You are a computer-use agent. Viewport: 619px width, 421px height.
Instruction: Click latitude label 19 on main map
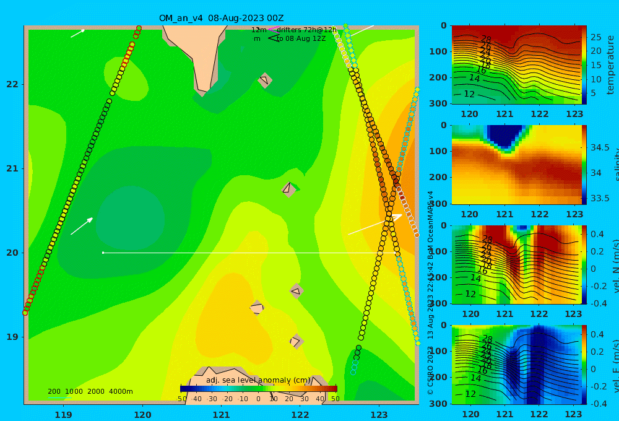click(x=12, y=337)
